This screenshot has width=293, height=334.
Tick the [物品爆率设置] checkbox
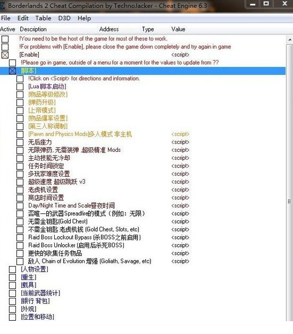coord(20,118)
